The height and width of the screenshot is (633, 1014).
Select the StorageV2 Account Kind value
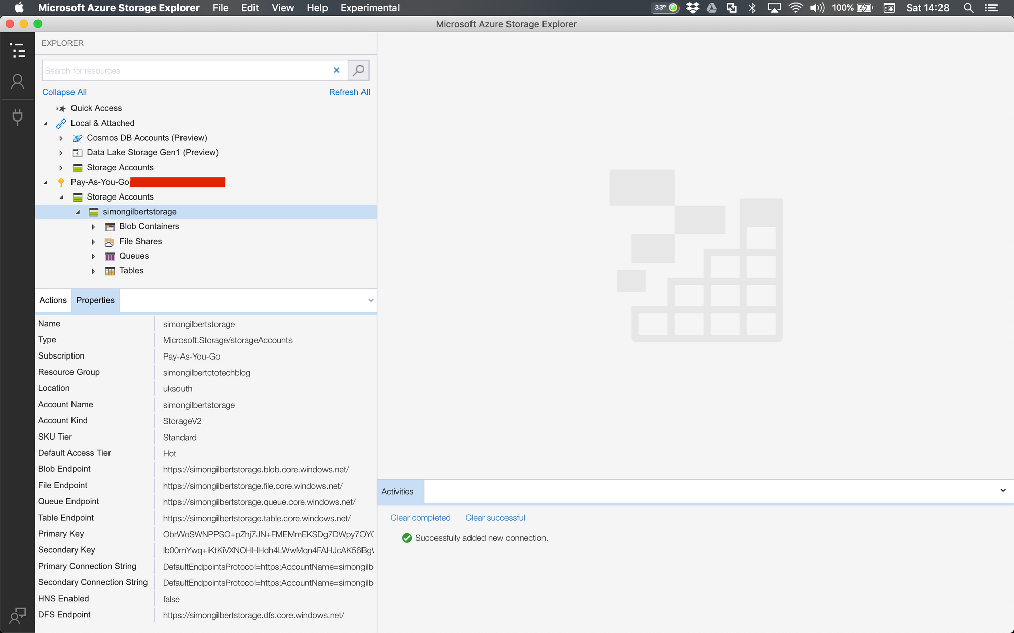[x=182, y=421]
